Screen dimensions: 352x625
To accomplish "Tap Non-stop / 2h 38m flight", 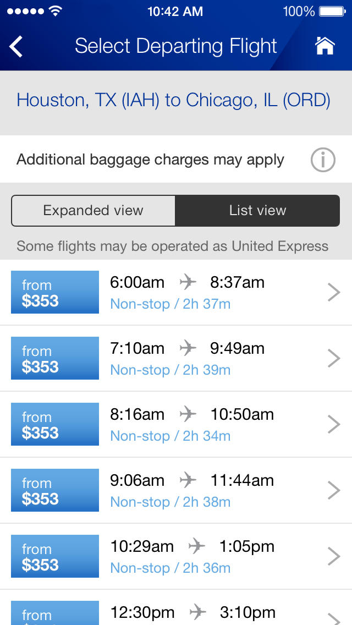I will (170, 502).
